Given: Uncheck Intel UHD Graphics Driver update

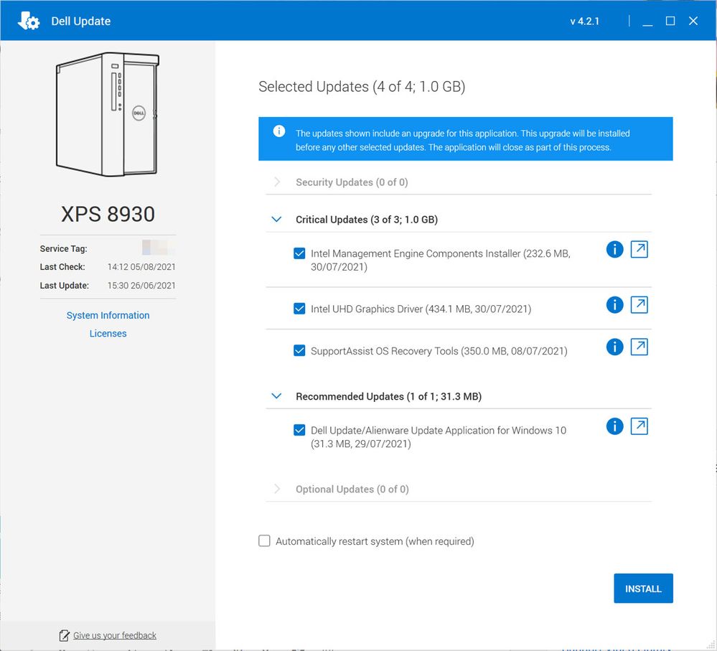Looking at the screenshot, I should click(x=299, y=309).
